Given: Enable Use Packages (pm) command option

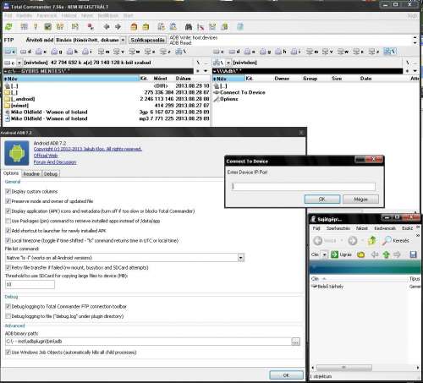Looking at the screenshot, I should click(8, 221).
